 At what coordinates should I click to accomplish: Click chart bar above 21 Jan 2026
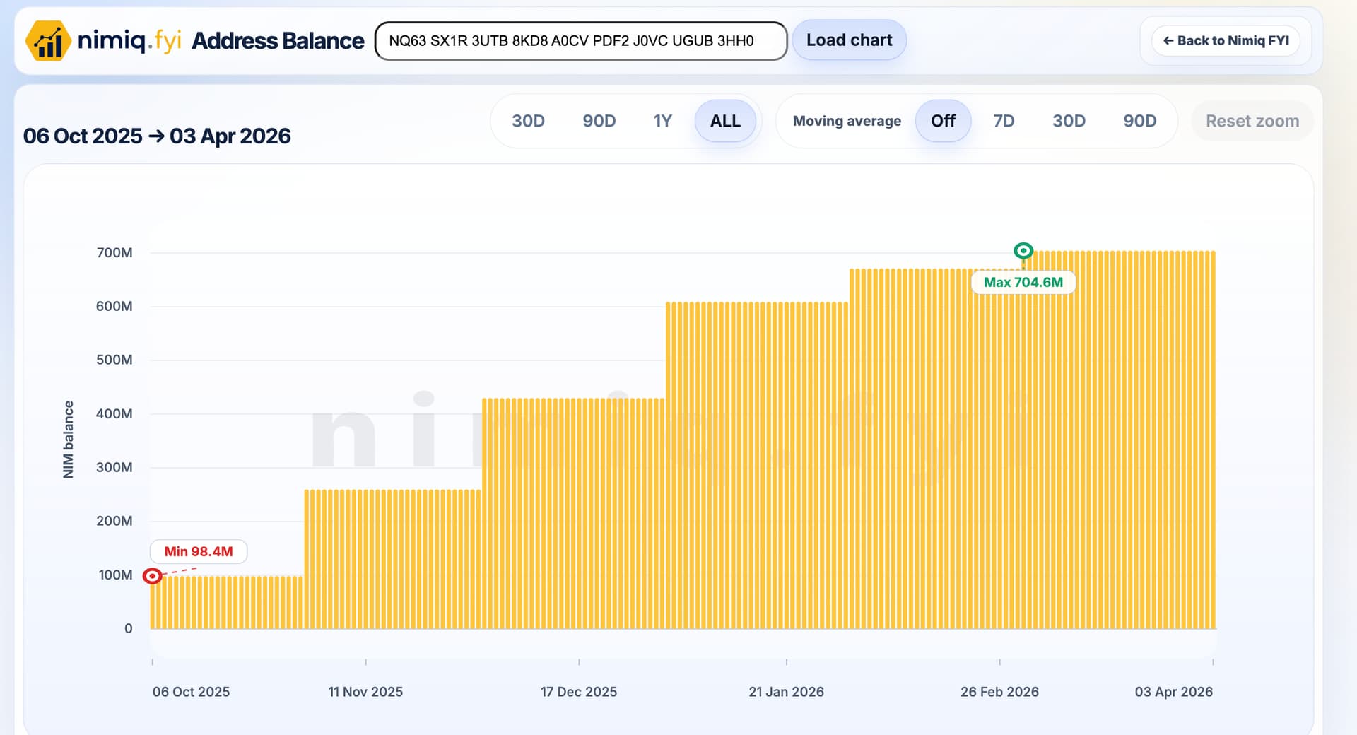point(787,466)
